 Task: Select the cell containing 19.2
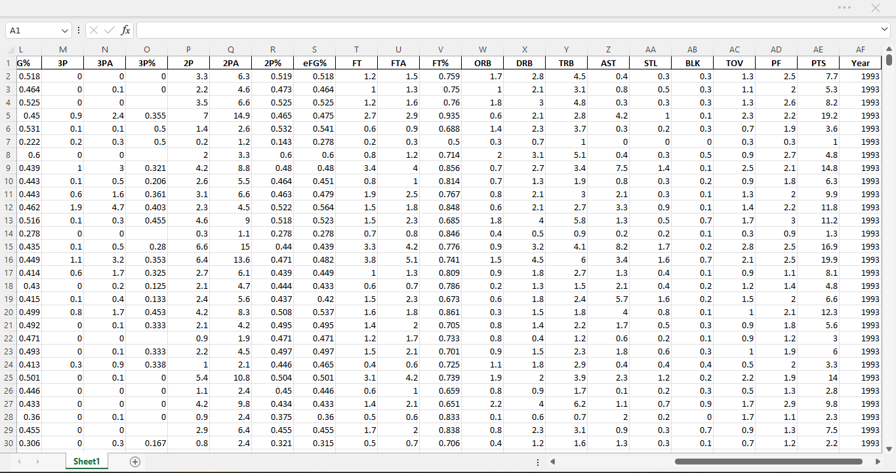(819, 115)
